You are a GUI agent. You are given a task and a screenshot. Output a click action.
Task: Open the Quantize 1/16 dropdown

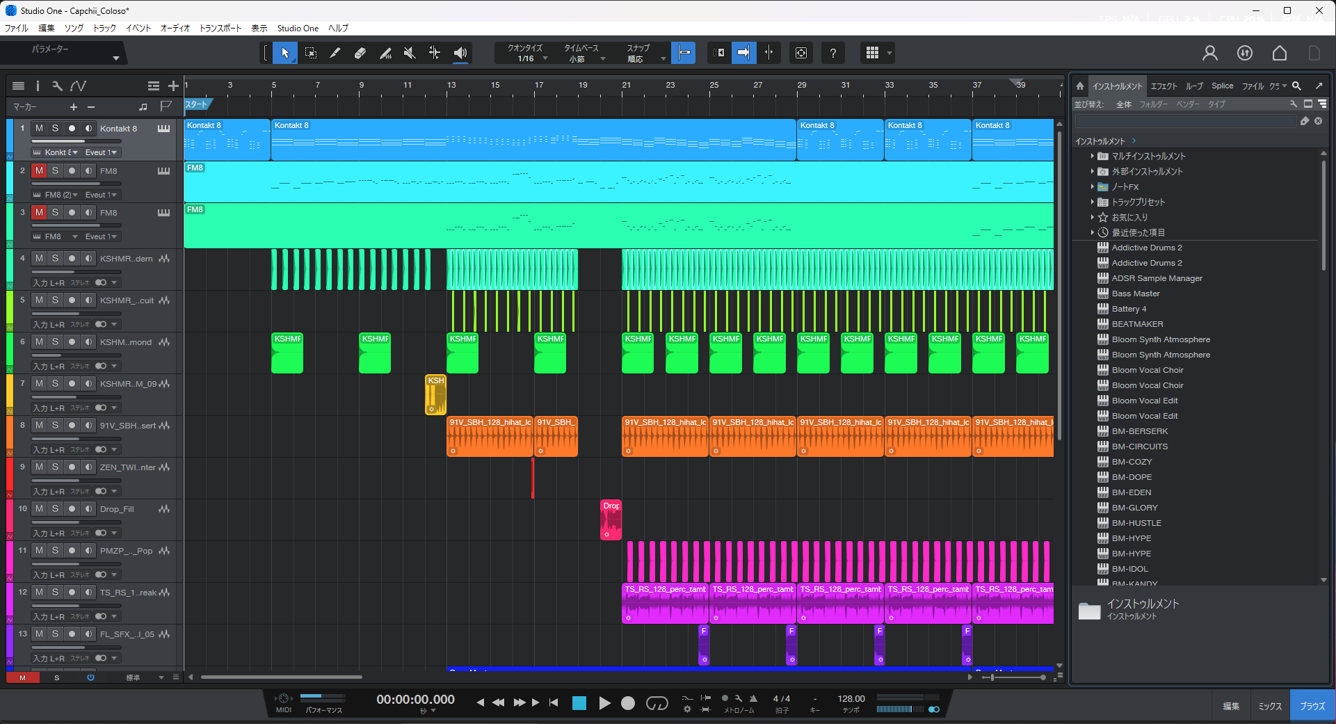click(x=528, y=54)
